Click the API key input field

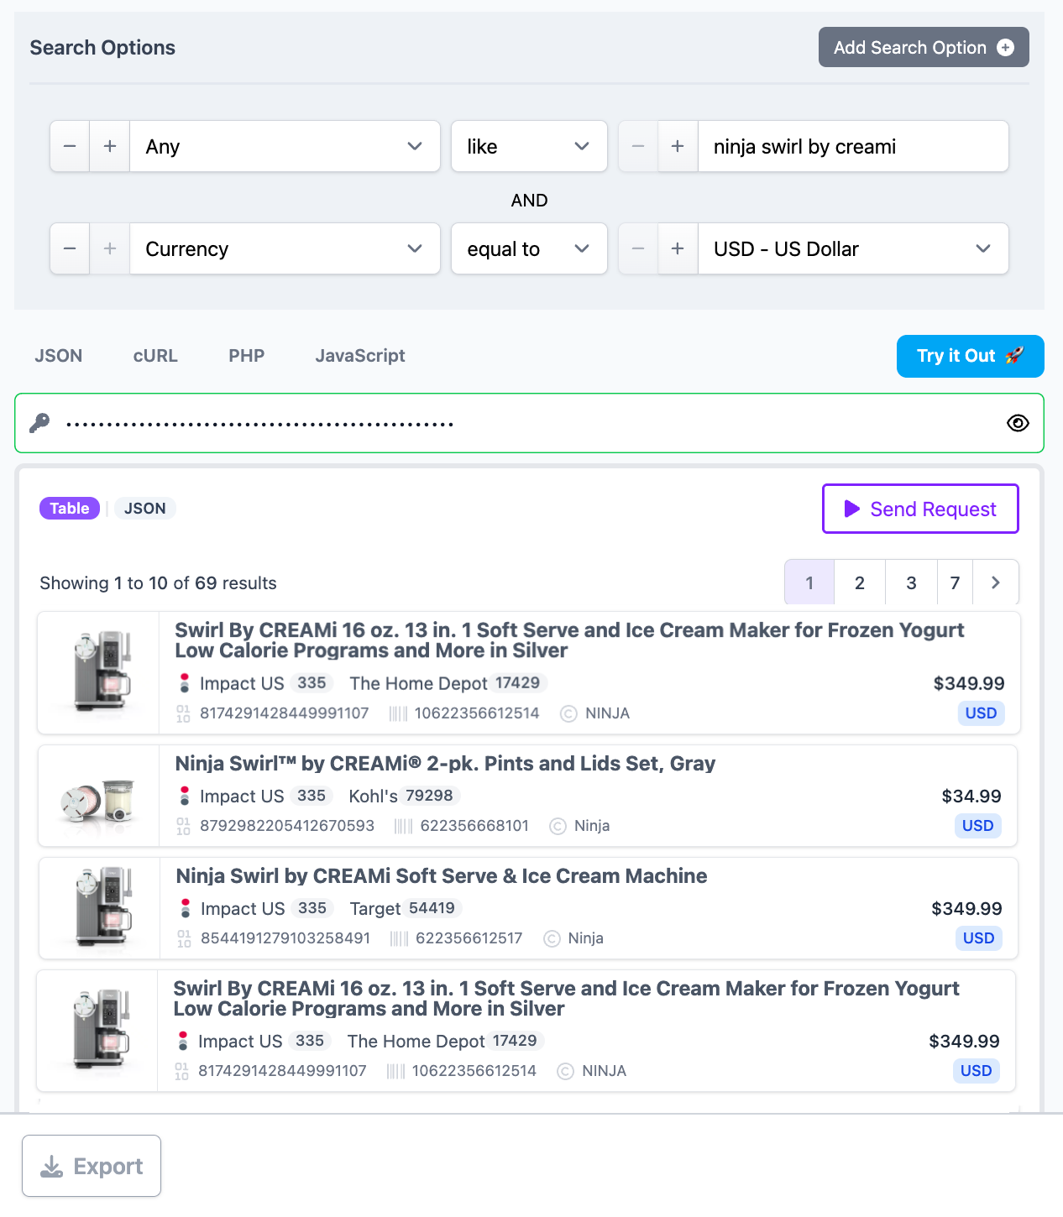coord(529,423)
